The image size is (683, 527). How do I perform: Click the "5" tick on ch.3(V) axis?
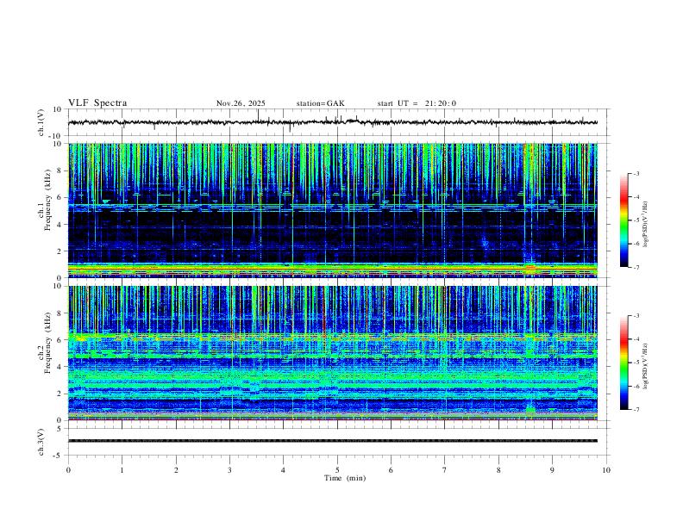click(60, 428)
